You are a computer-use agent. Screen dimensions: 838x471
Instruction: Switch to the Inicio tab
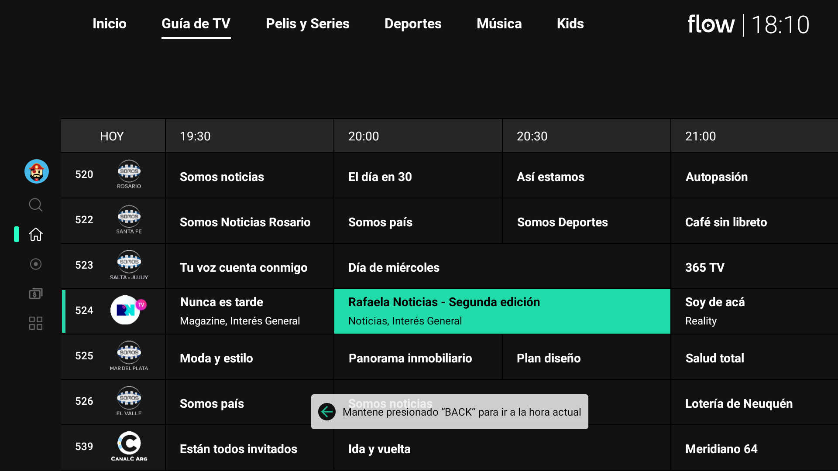point(109,24)
